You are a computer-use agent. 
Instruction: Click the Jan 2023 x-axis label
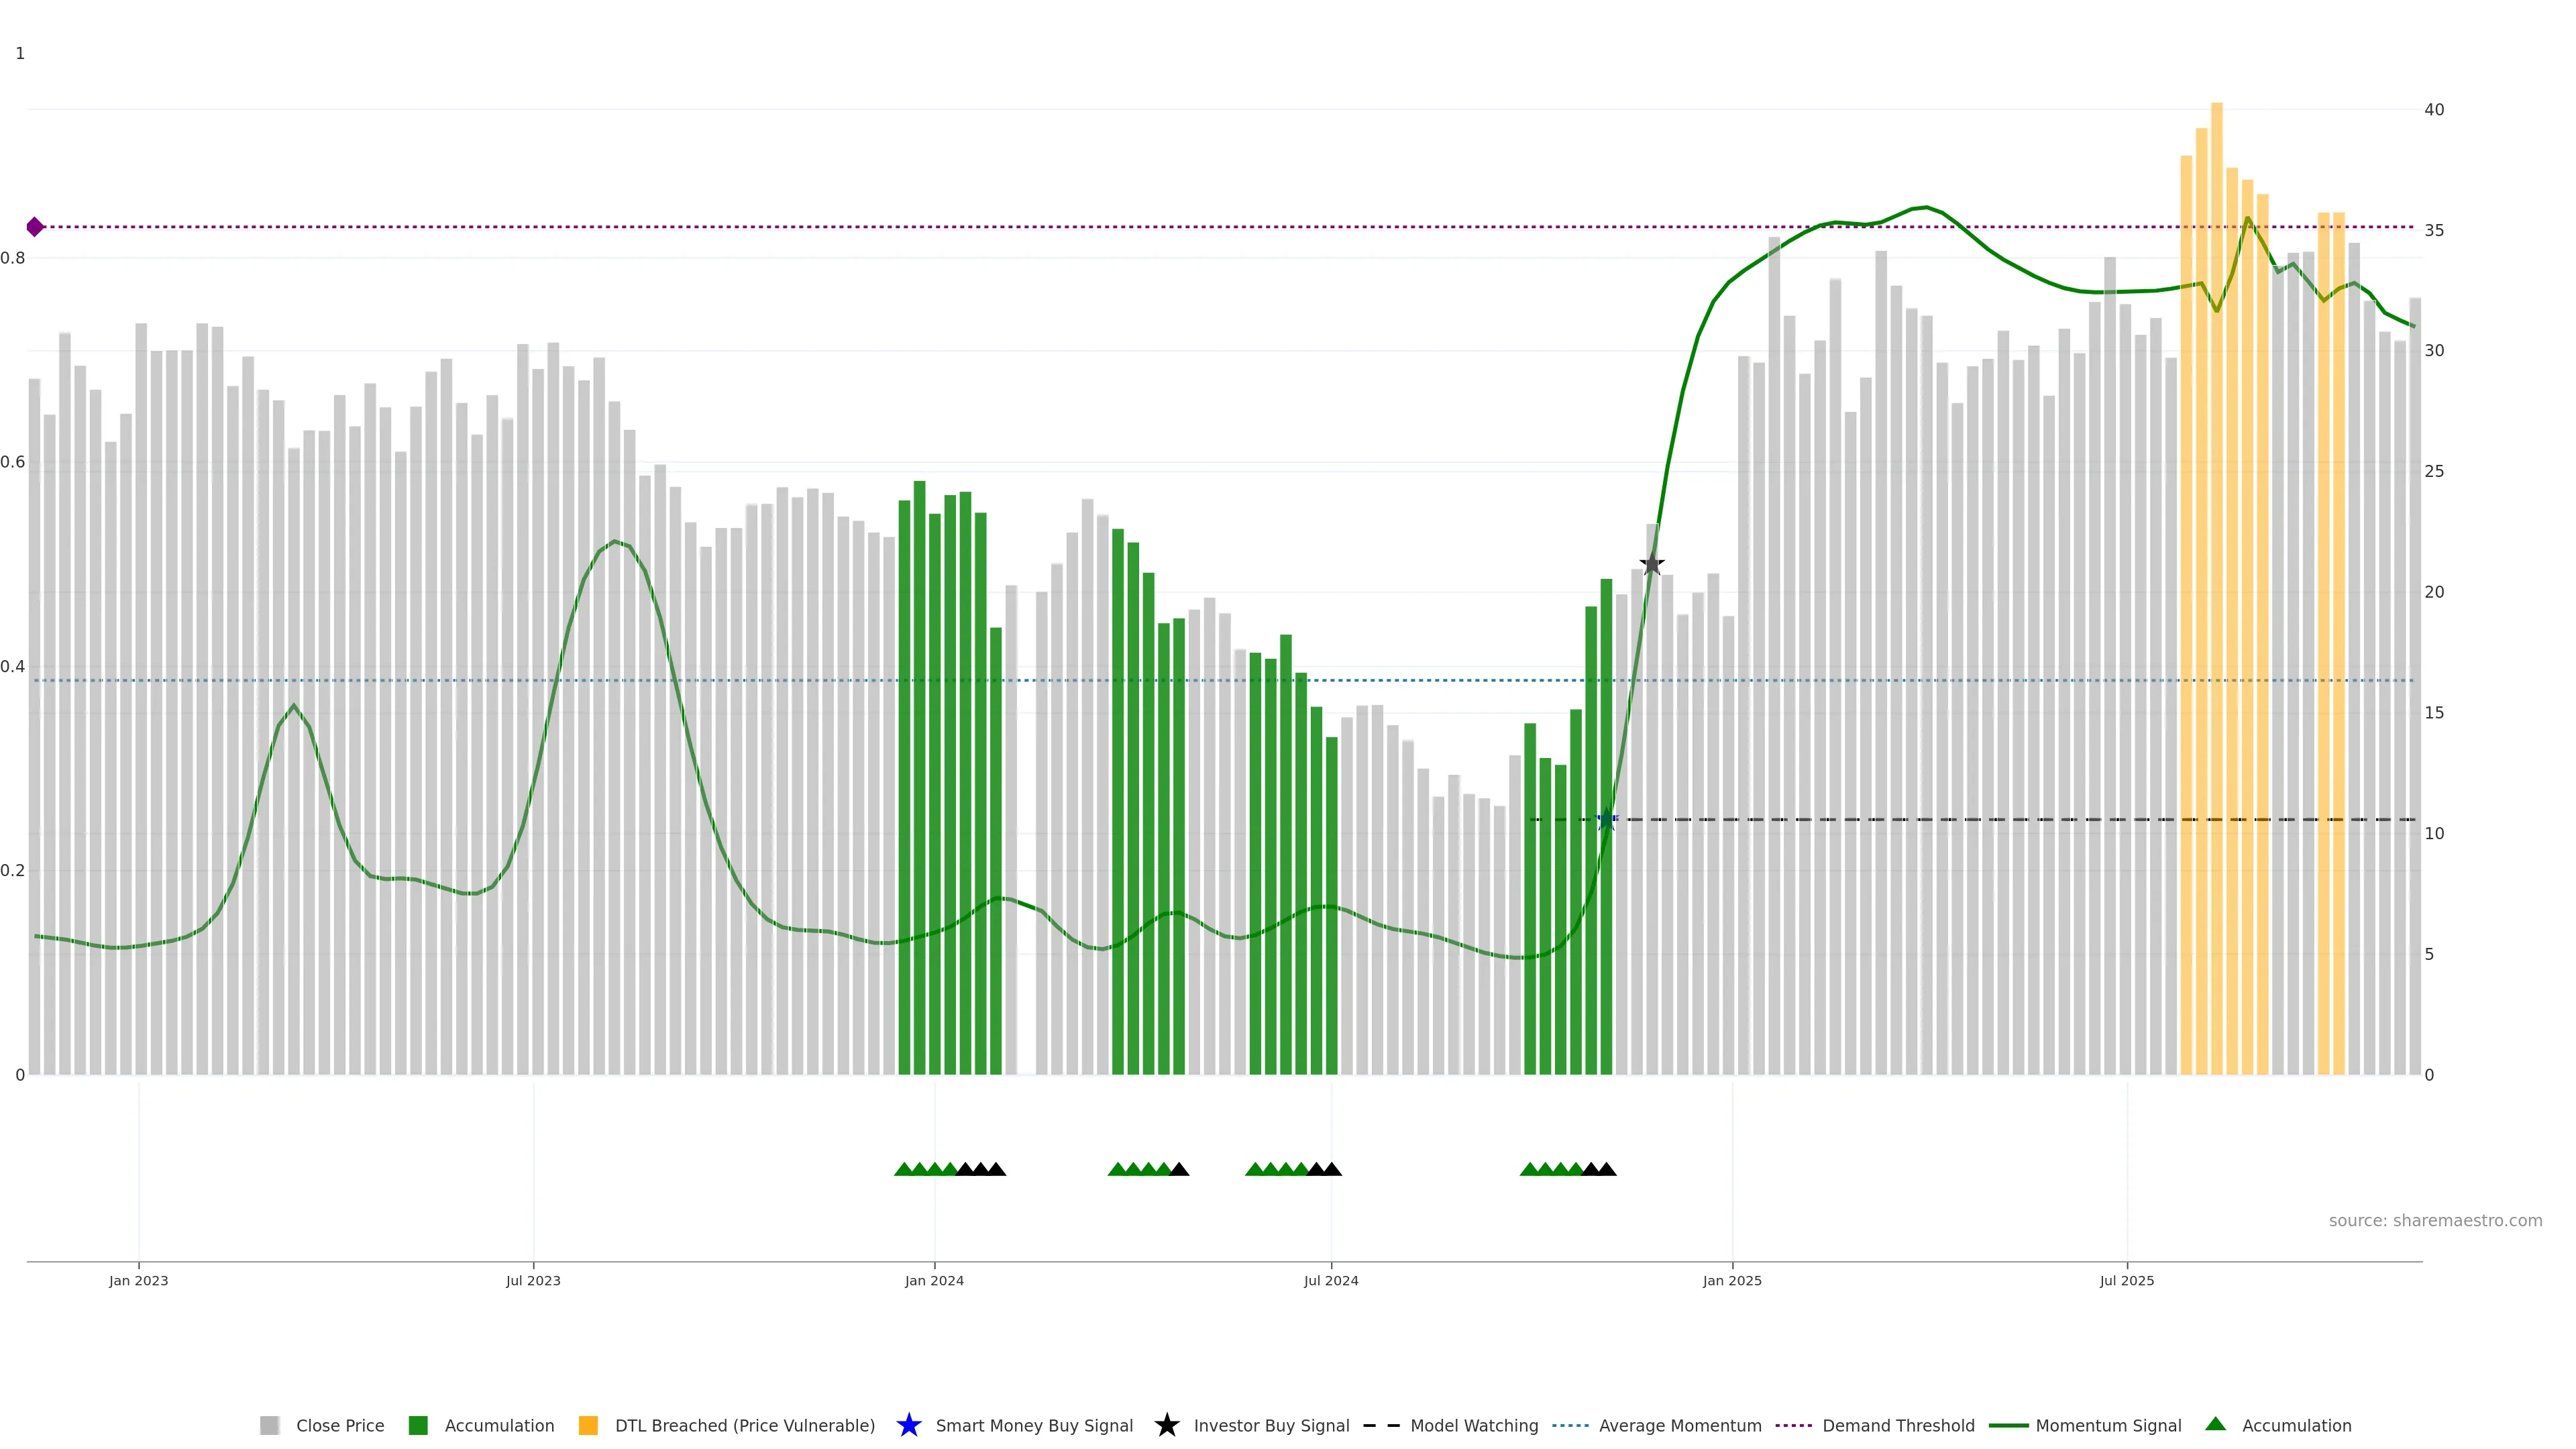click(x=139, y=1281)
